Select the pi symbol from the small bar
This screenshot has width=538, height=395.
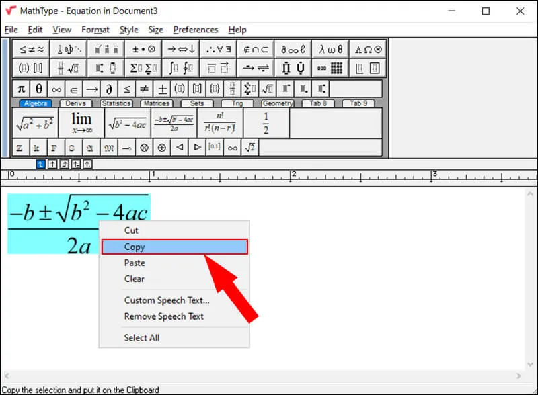pyautogui.click(x=20, y=88)
